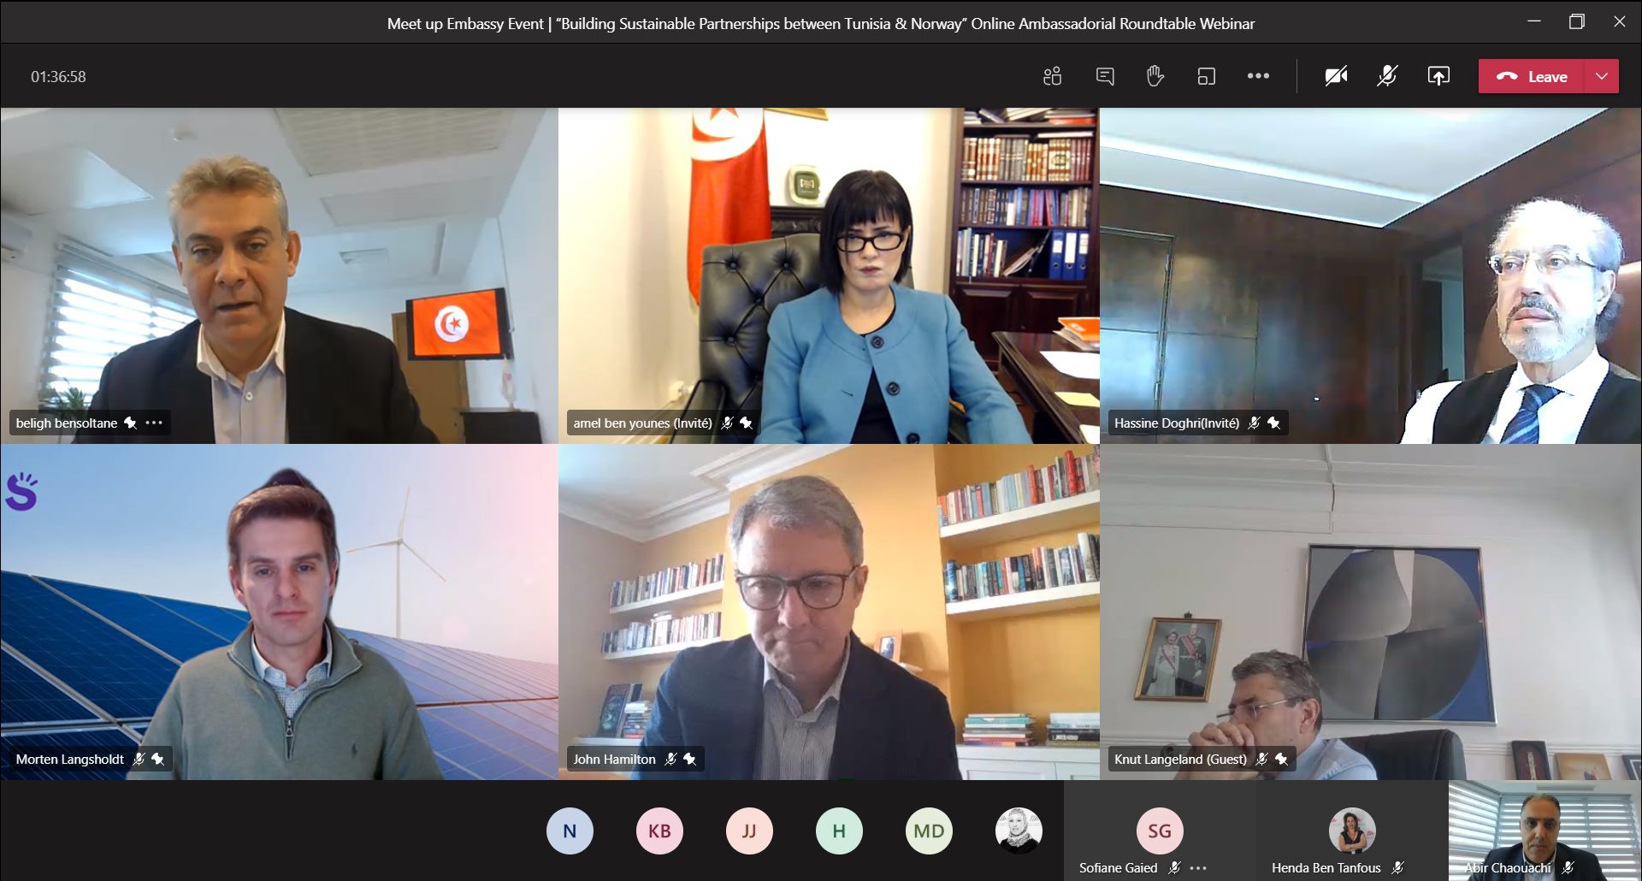Click name label 'John Hamilton'
1642x881 pixels.
coord(614,759)
